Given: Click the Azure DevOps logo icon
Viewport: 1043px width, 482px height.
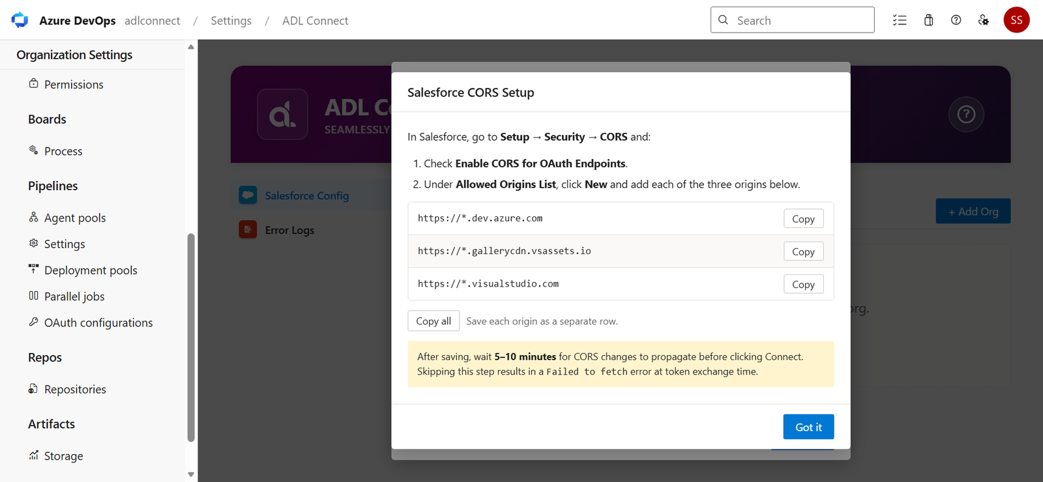Looking at the screenshot, I should tap(20, 20).
